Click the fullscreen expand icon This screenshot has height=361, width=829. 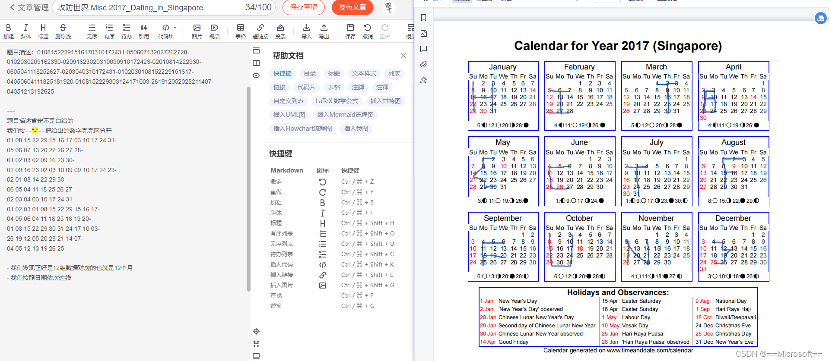[x=256, y=344]
